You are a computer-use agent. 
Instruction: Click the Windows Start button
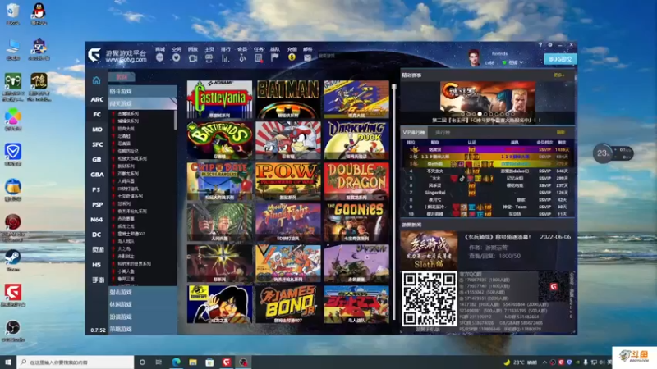point(8,362)
